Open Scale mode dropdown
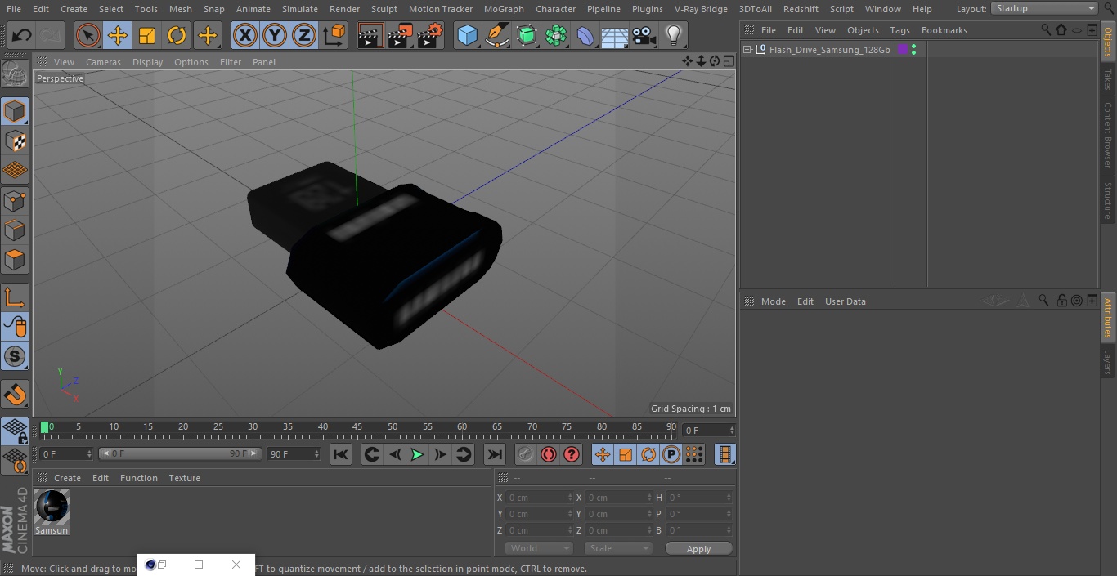The height and width of the screenshot is (576, 1117). [618, 548]
